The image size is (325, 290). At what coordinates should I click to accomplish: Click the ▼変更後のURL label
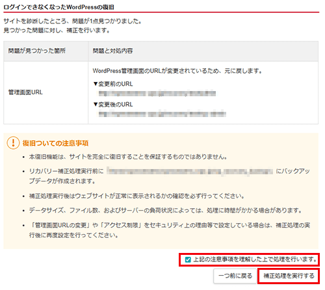coord(113,105)
